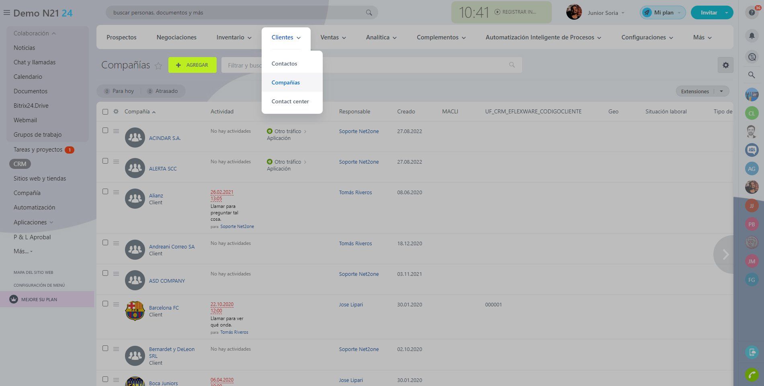Screen dimensions: 764x386
Task: Check the Boca Juniors row checkbox
Action: pos(105,379)
